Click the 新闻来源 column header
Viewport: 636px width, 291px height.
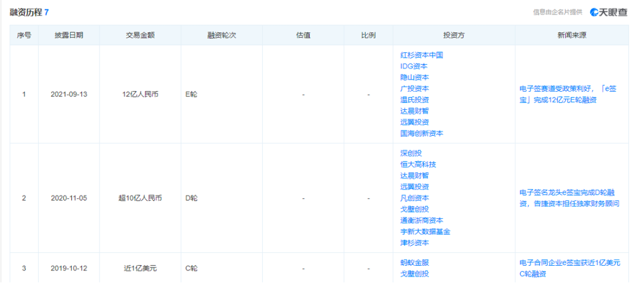tap(572, 35)
